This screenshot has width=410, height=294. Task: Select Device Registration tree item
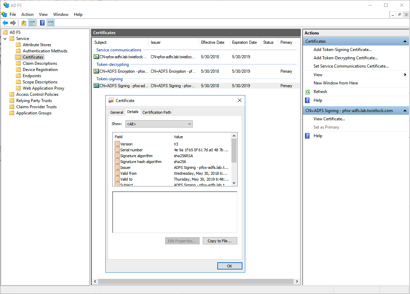point(40,70)
